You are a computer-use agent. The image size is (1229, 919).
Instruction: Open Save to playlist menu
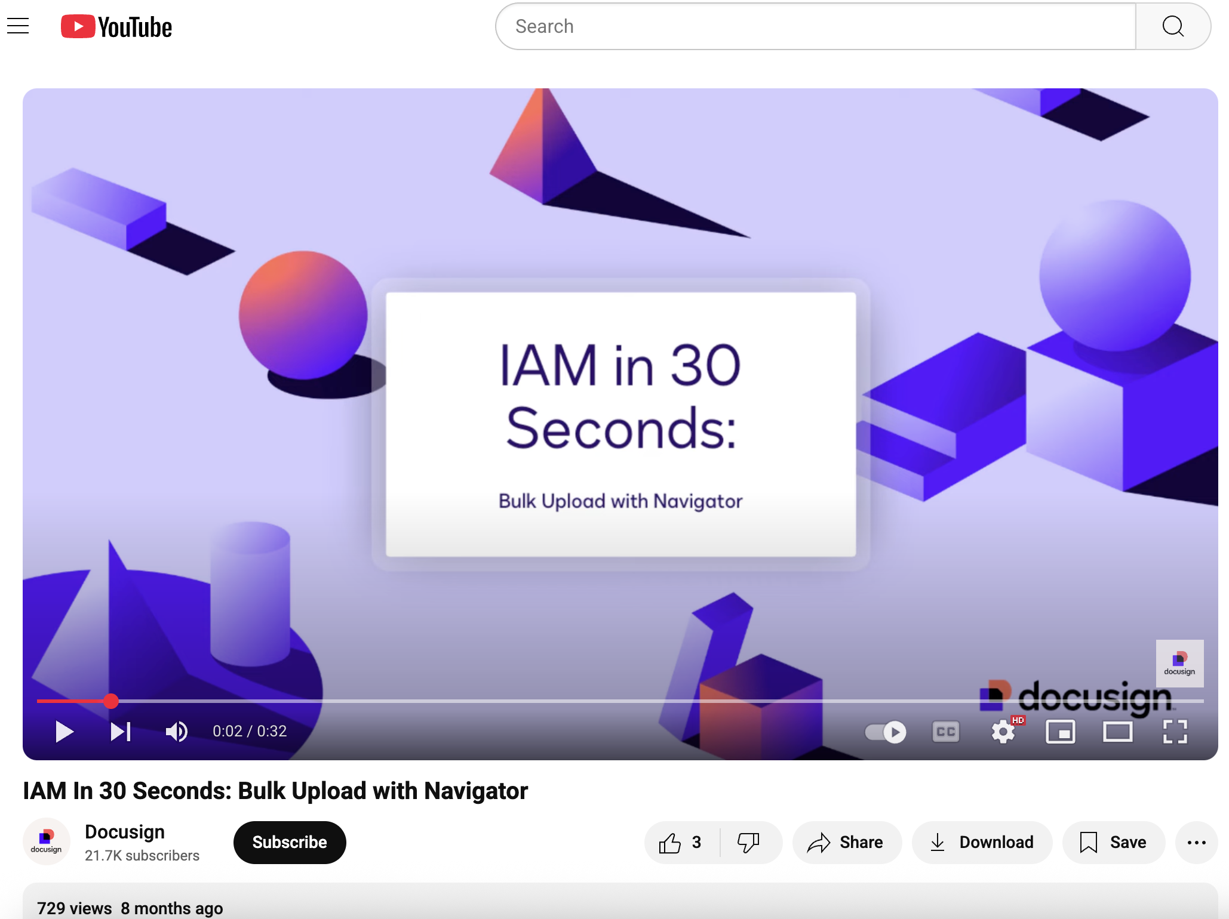pyautogui.click(x=1113, y=843)
